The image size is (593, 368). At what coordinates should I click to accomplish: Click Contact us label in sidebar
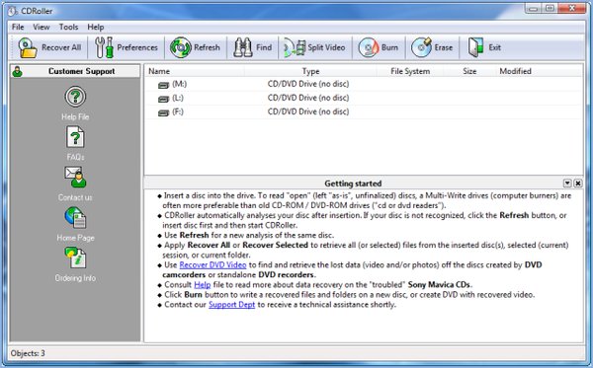(75, 197)
